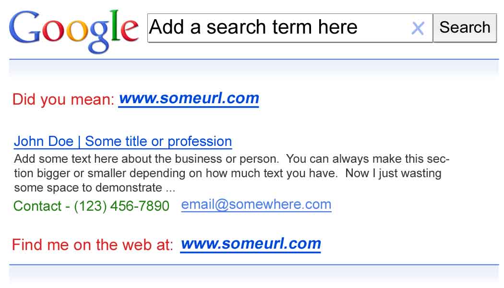Follow the www.someurl.com link after 'Find me on the web at'
Image resolution: width=504 pixels, height=288 pixels.
(251, 244)
